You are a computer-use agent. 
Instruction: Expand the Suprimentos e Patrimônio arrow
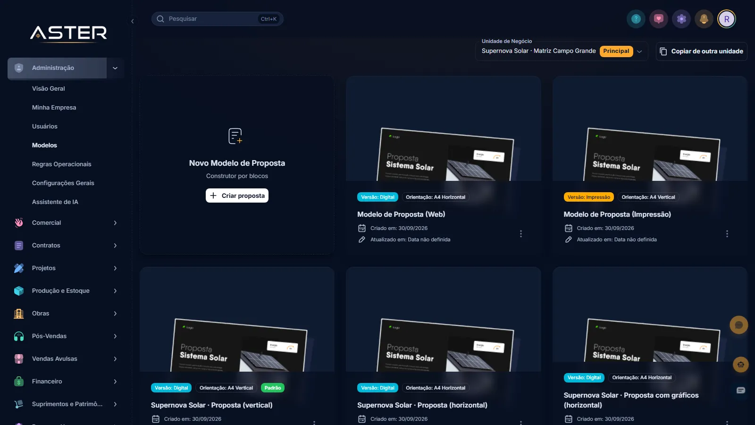115,404
